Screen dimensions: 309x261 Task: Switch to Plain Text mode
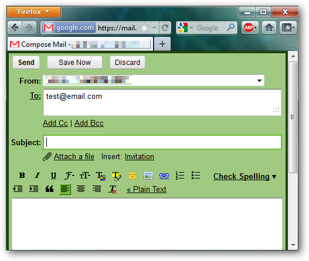147,190
